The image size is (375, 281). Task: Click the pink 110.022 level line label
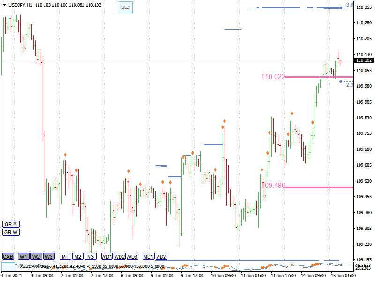click(273, 77)
